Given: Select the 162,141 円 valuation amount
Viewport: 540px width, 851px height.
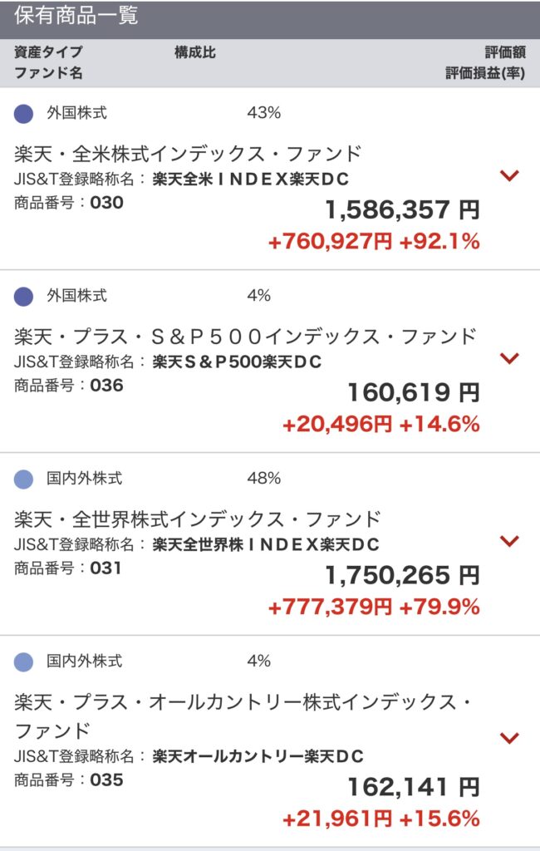Looking at the screenshot, I should coord(414,786).
